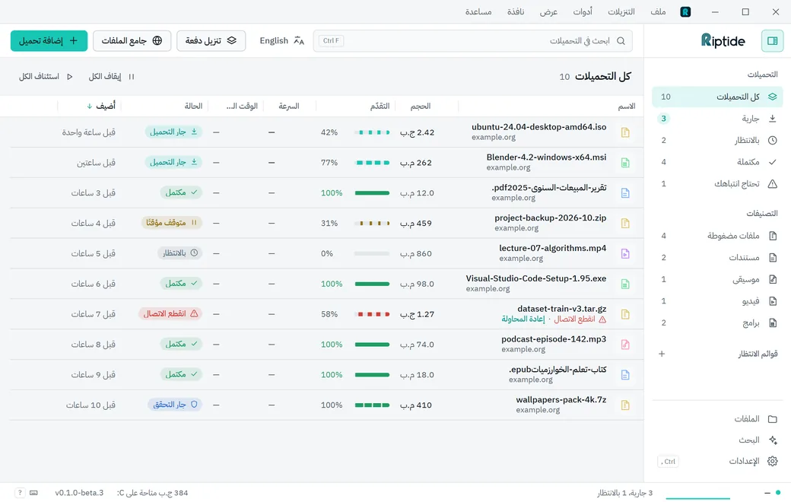Click the help question mark in status bar

(x=20, y=493)
